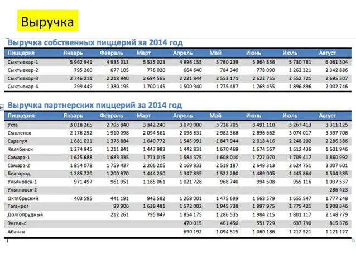Click cell value '5 962 941'
This screenshot has height=267, width=356.
coord(81,62)
